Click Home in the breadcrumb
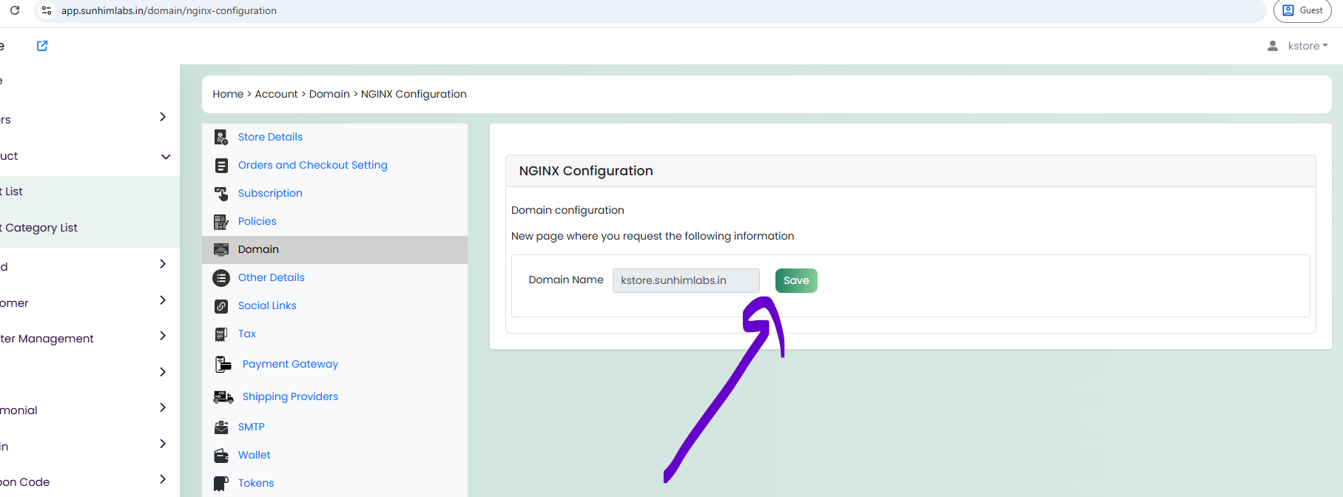The height and width of the screenshot is (497, 1343). pos(228,94)
